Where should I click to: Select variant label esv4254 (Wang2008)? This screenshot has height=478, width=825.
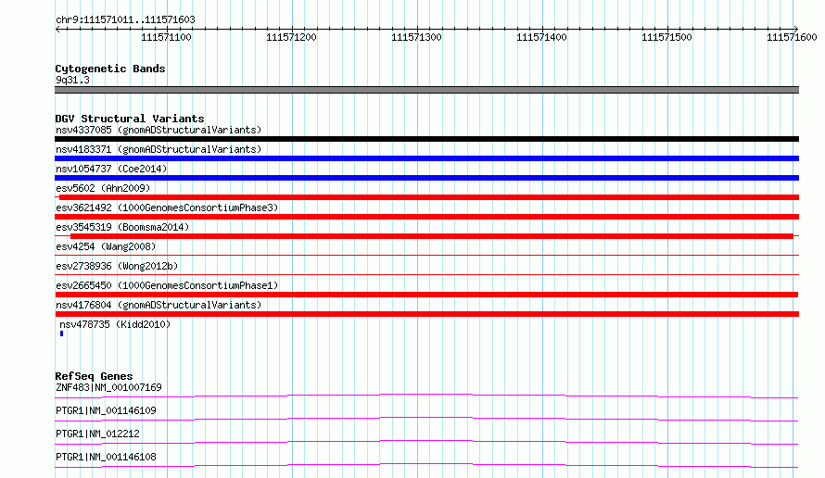(106, 246)
